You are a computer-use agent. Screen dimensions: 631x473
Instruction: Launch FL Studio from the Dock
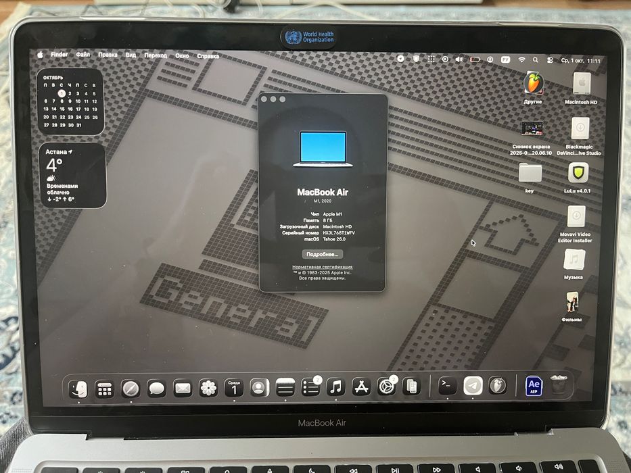click(498, 385)
